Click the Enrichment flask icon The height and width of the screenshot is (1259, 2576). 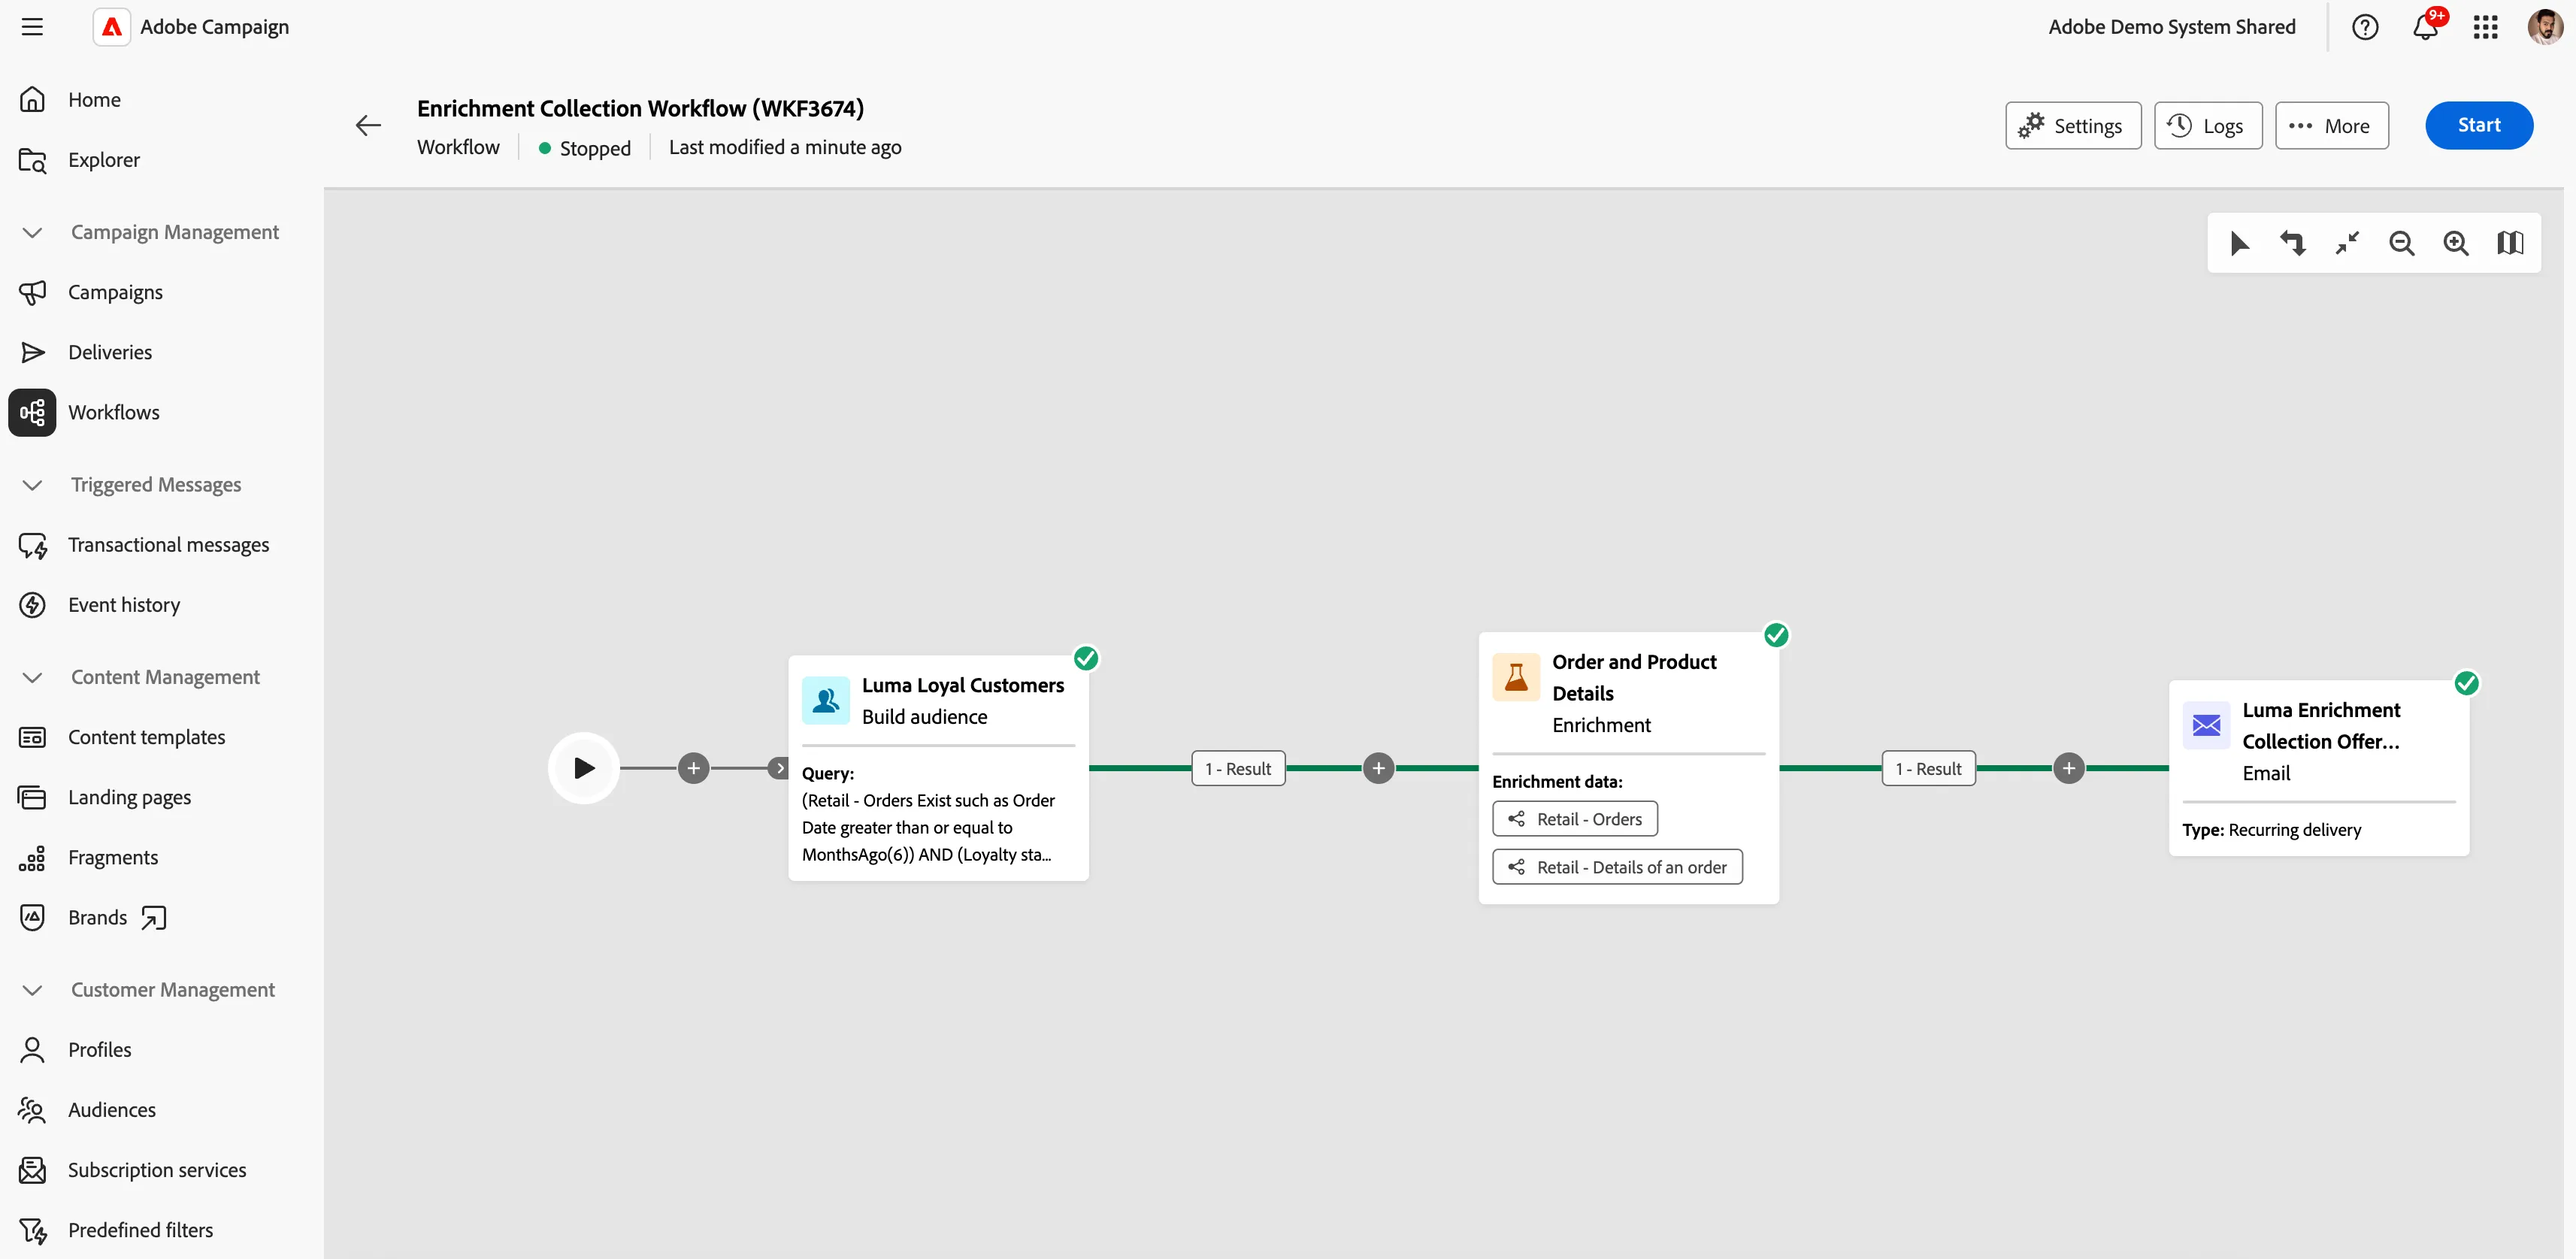pos(1516,678)
